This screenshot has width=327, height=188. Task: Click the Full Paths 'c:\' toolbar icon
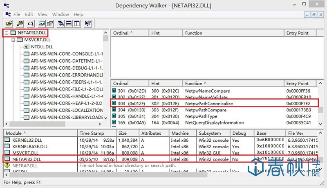pos(31,23)
